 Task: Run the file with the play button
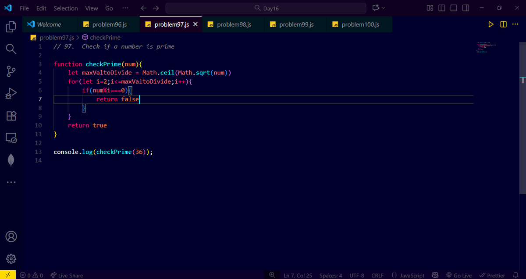click(x=490, y=24)
